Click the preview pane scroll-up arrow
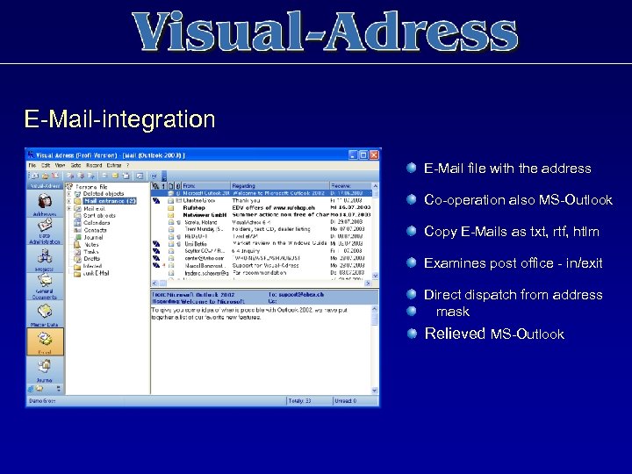632x474 pixels. [x=375, y=309]
